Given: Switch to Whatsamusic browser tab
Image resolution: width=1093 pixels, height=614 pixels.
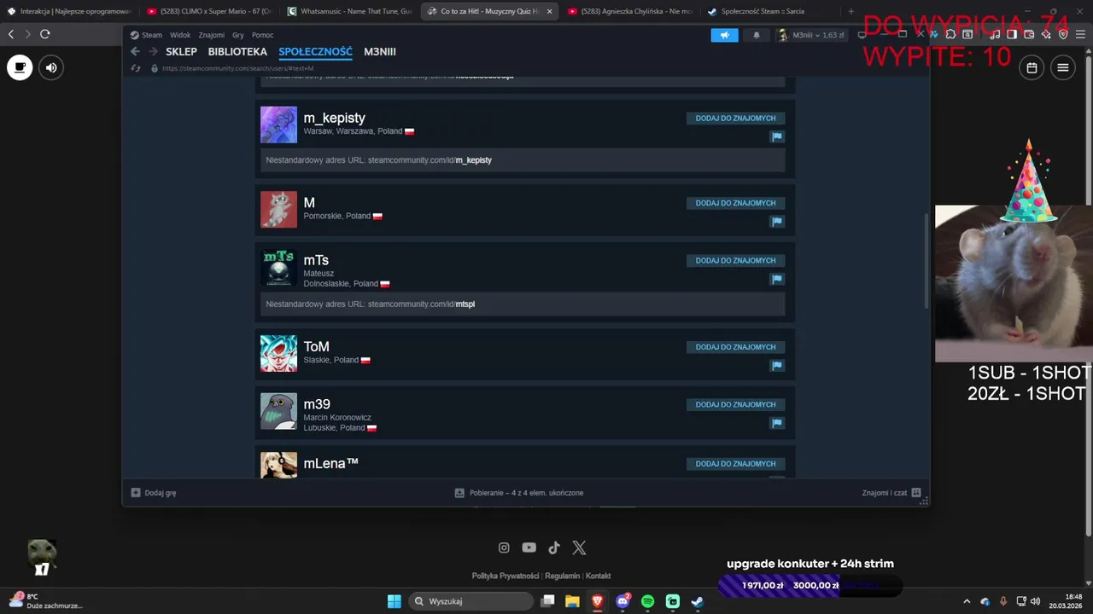Looking at the screenshot, I should [350, 11].
